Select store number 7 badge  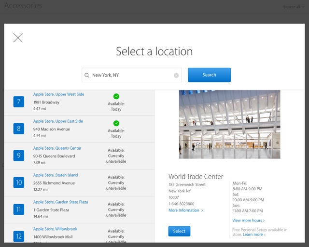click(19, 102)
